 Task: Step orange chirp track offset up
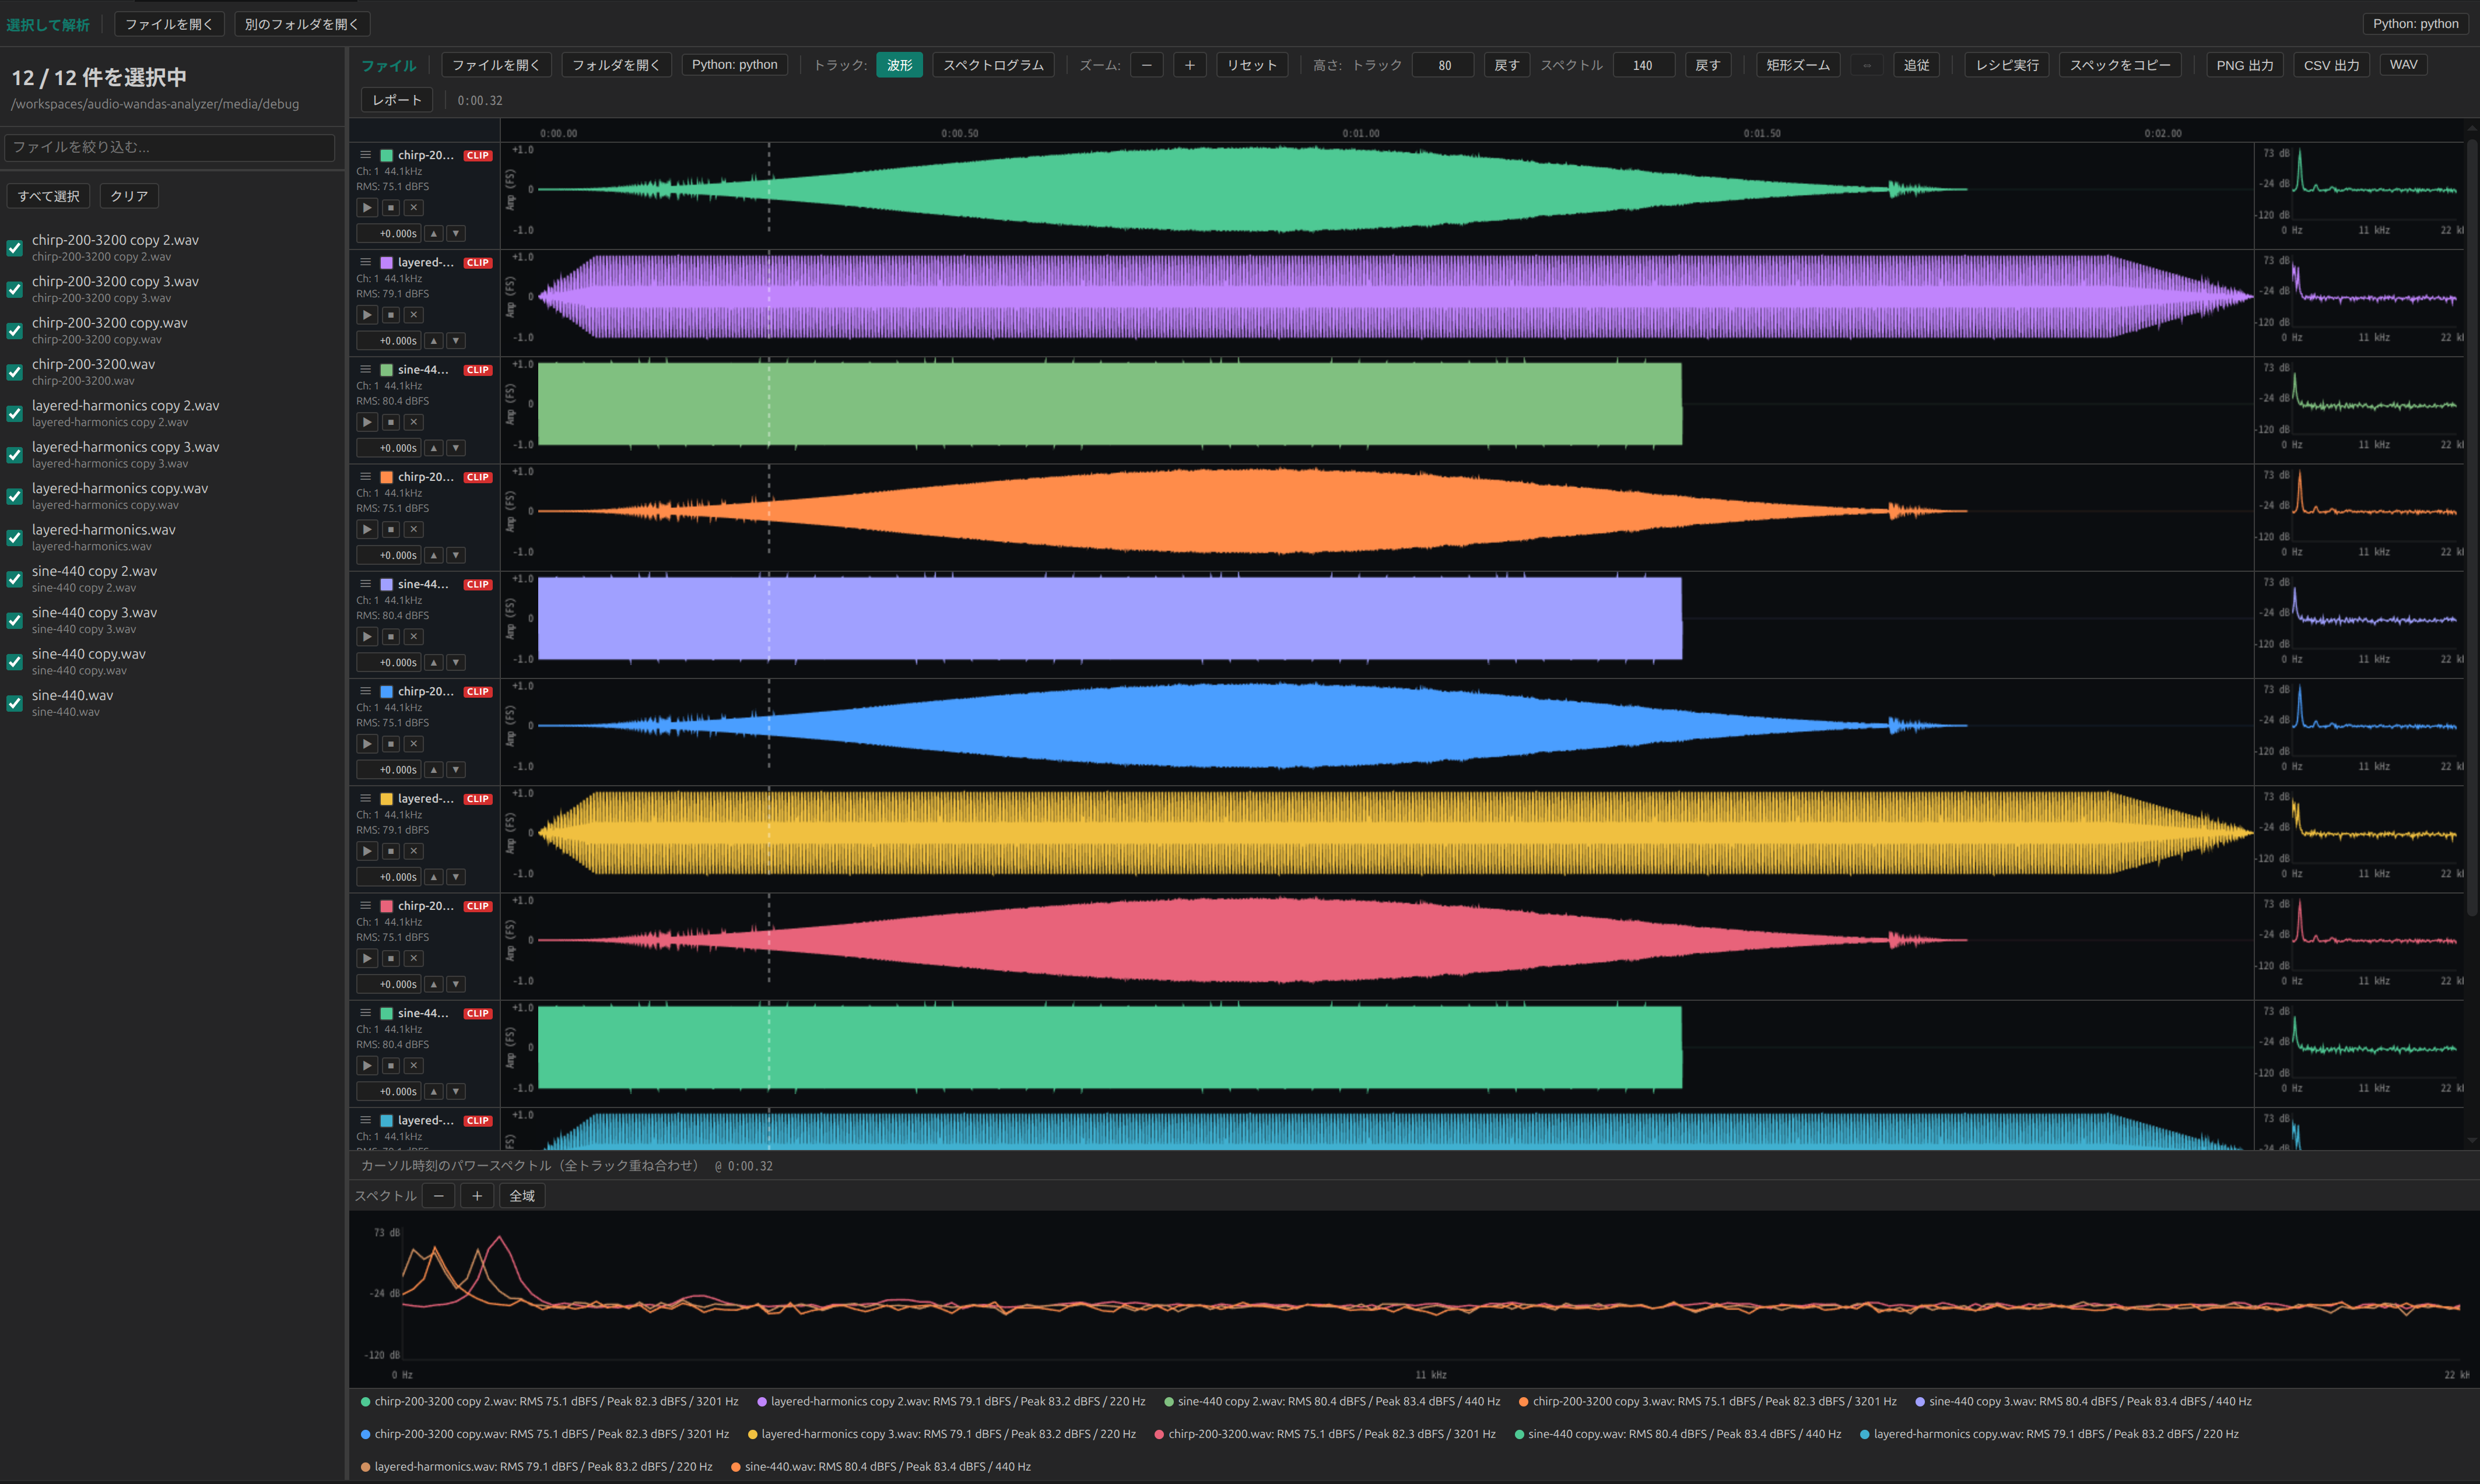coord(434,556)
